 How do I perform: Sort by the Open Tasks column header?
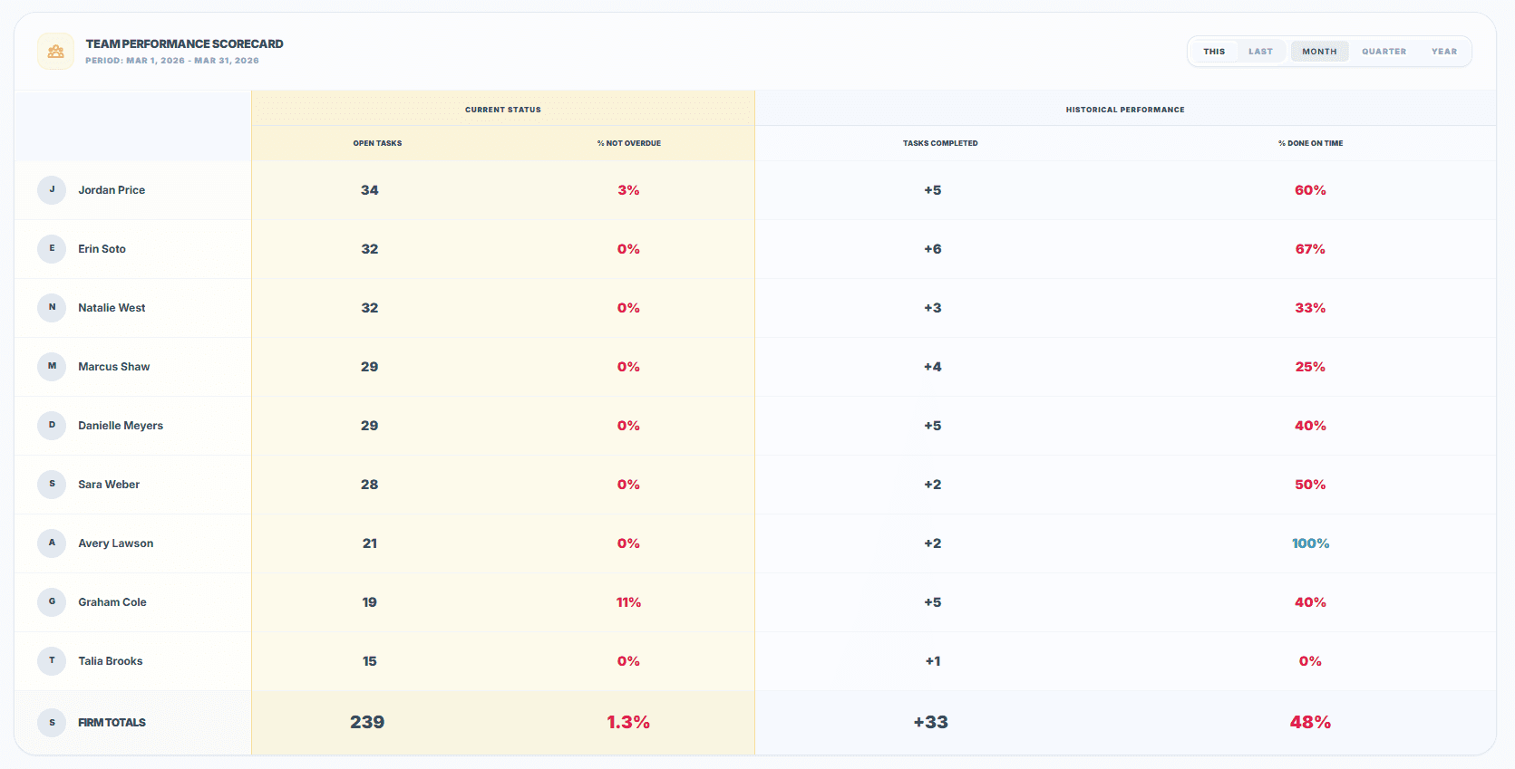click(x=377, y=143)
